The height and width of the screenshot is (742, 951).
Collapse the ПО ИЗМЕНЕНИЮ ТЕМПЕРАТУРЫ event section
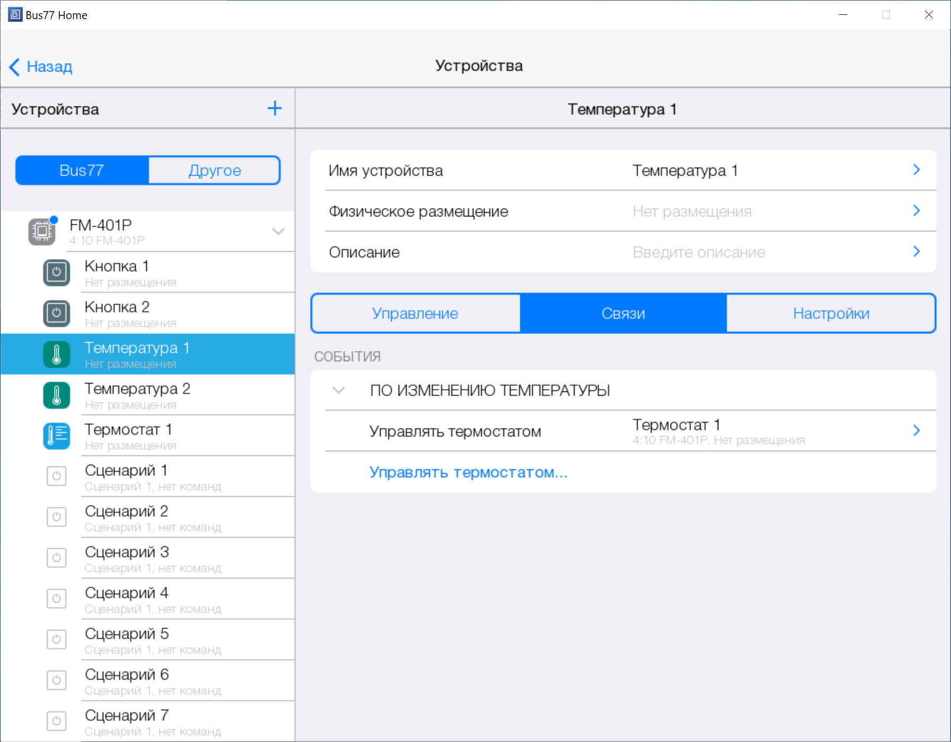338,390
